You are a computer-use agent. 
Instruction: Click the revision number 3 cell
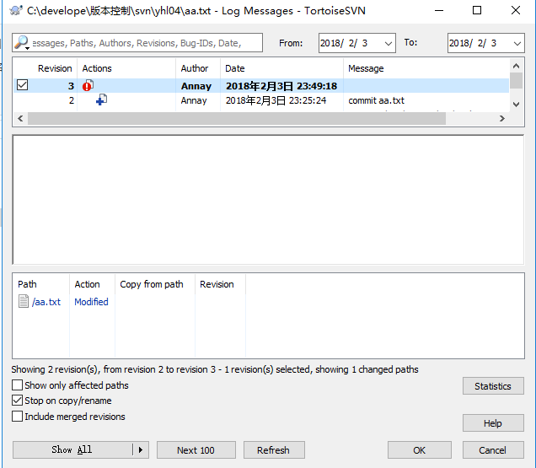click(71, 86)
